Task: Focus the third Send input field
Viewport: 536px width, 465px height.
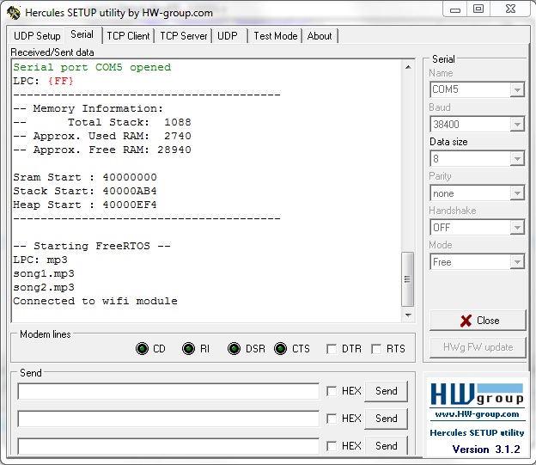Action: pos(168,446)
